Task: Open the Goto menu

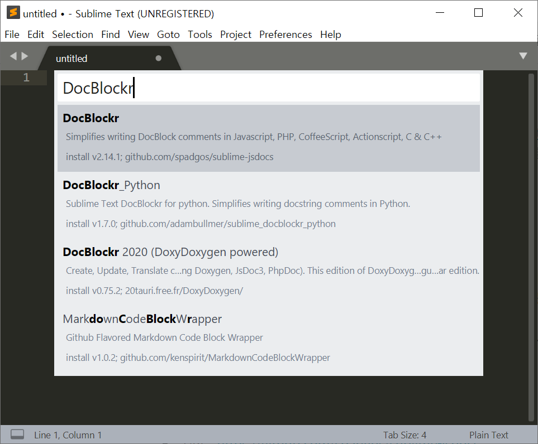Action: (168, 35)
